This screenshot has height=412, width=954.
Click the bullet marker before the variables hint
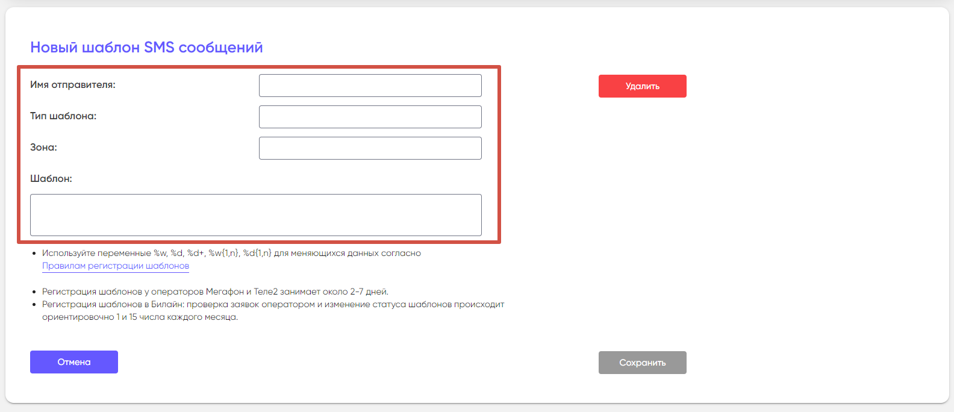[34, 254]
